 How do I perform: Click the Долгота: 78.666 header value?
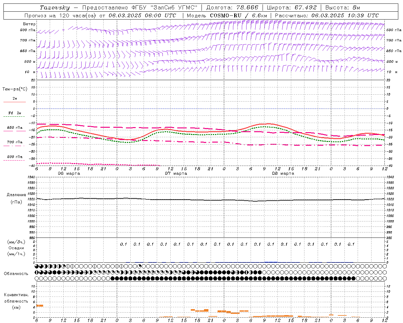(x=232, y=8)
